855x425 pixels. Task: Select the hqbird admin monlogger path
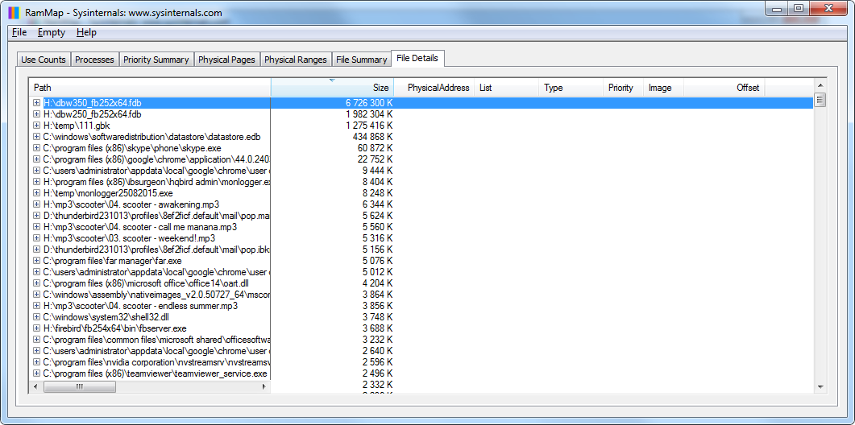coord(156,181)
